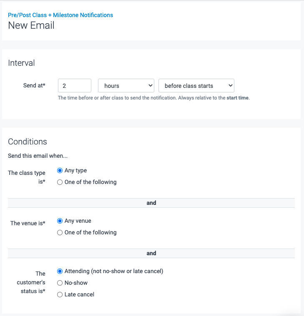Choose Late cancel customer status option
This screenshot has height=316, width=304.
pyautogui.click(x=60, y=295)
